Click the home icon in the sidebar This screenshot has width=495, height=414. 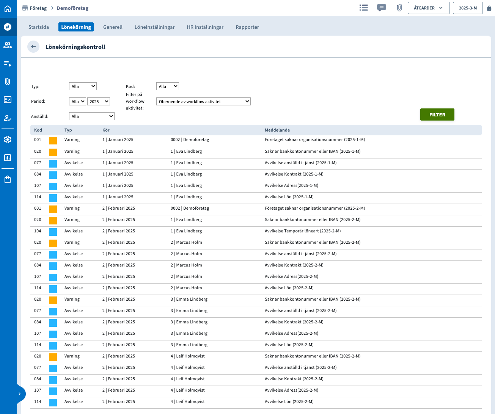click(x=8, y=9)
